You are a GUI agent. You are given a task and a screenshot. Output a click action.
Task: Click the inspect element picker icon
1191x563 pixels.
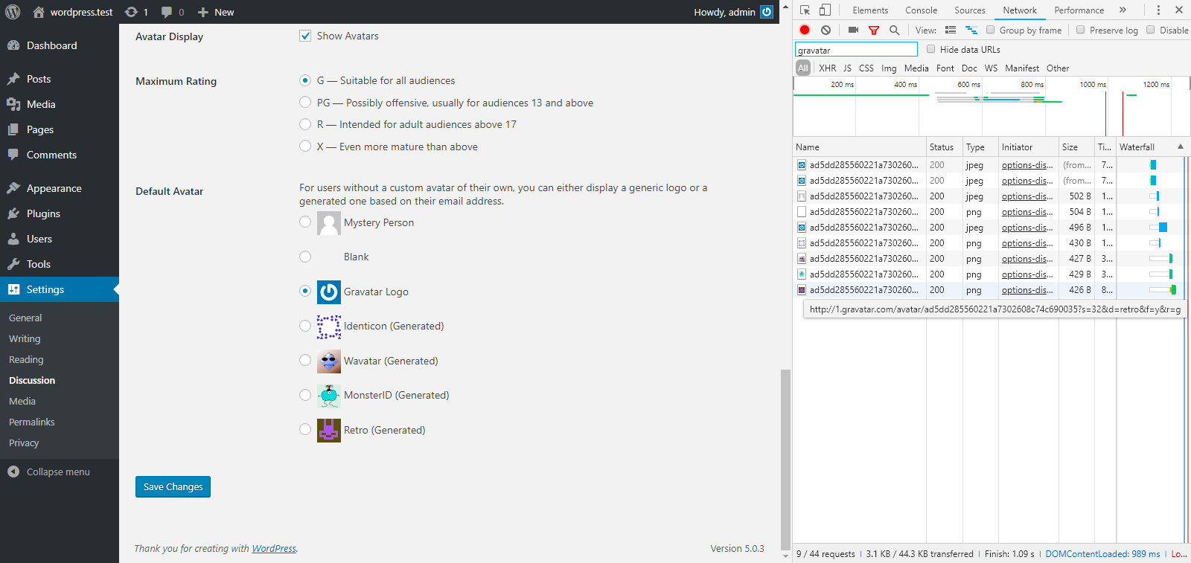click(x=805, y=10)
